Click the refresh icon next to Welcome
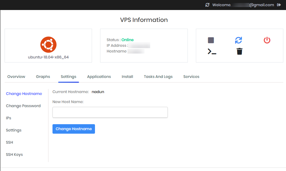This screenshot has width=286, height=171. [207, 5]
